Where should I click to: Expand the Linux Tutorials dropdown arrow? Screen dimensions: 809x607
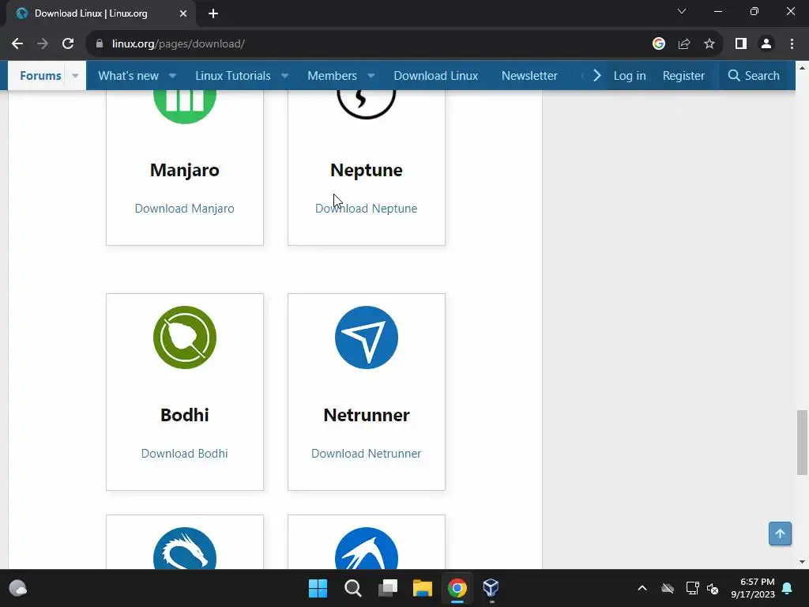284,76
